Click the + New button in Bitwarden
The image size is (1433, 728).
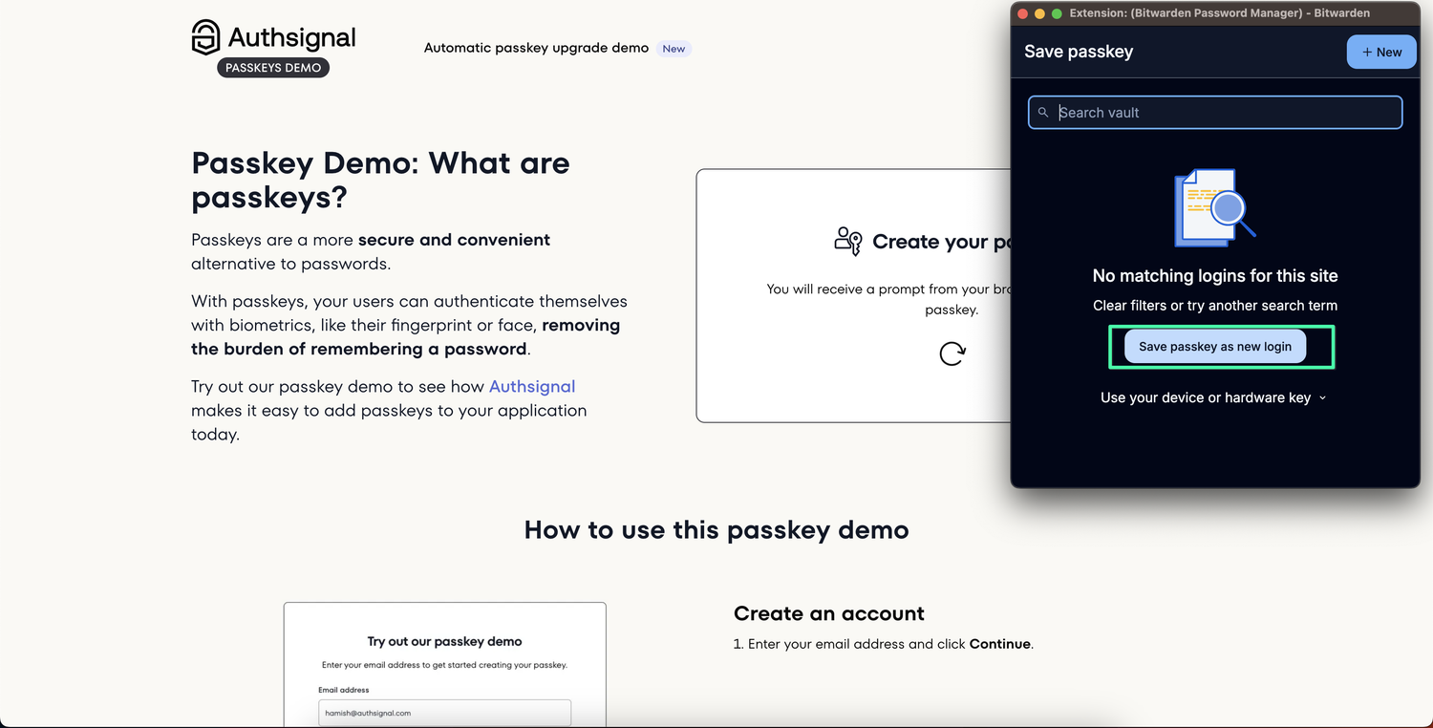(x=1381, y=52)
